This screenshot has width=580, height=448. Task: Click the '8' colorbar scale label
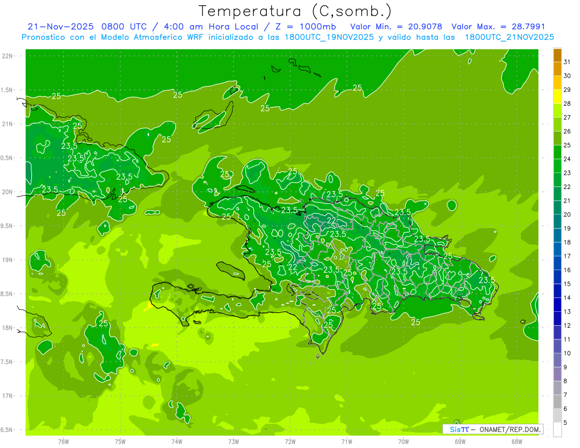(565, 381)
